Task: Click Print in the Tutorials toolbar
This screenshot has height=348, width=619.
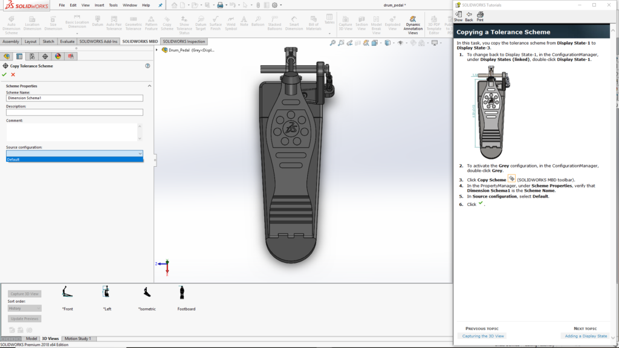Action: [x=480, y=16]
